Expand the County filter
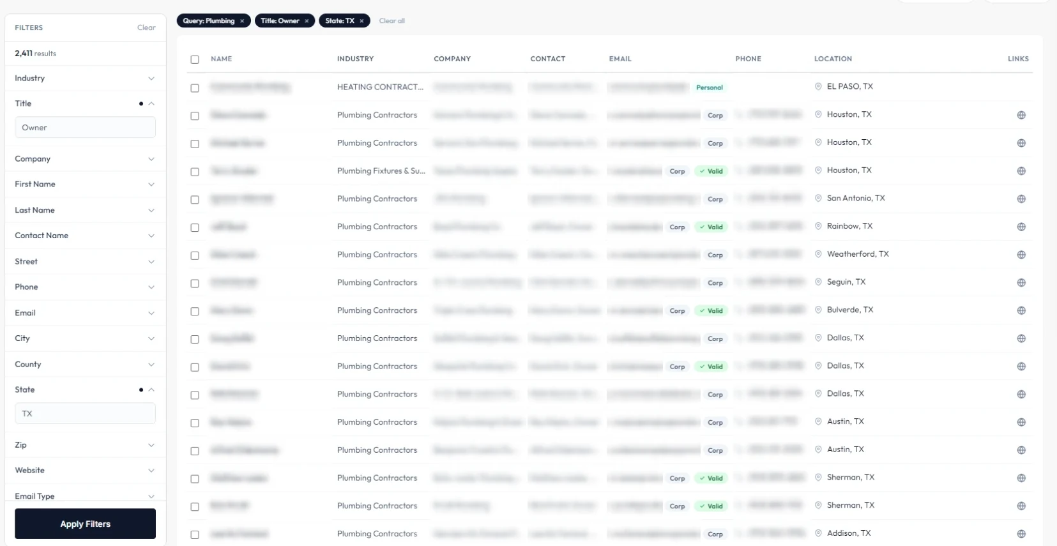 tap(85, 365)
